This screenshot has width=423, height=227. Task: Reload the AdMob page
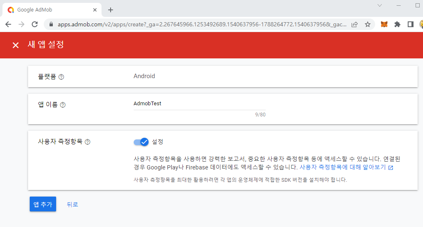pos(35,25)
